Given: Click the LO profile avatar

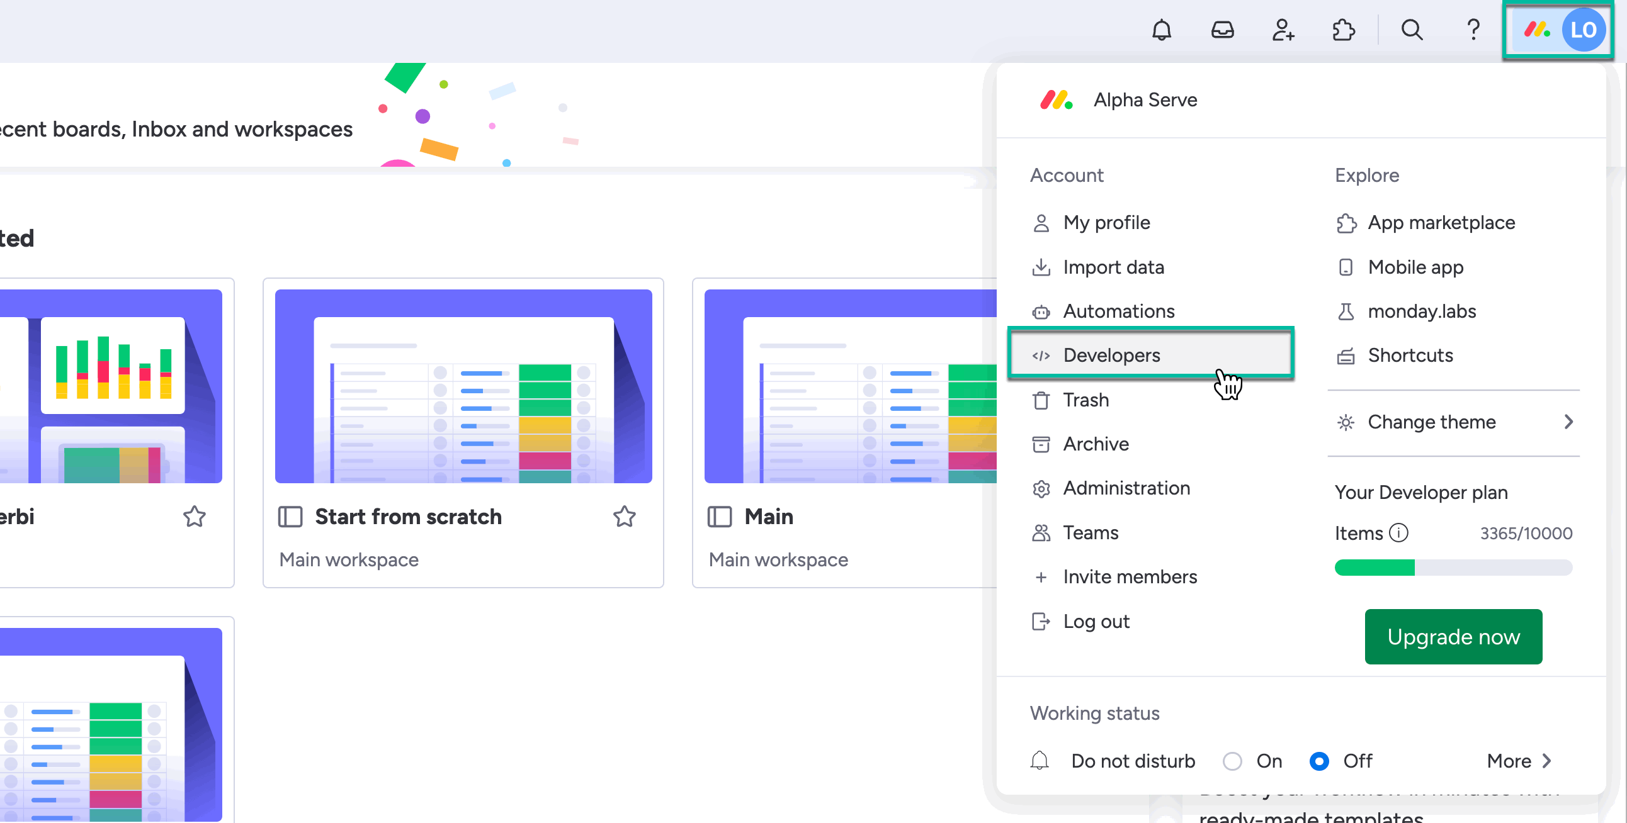Looking at the screenshot, I should pos(1583,30).
